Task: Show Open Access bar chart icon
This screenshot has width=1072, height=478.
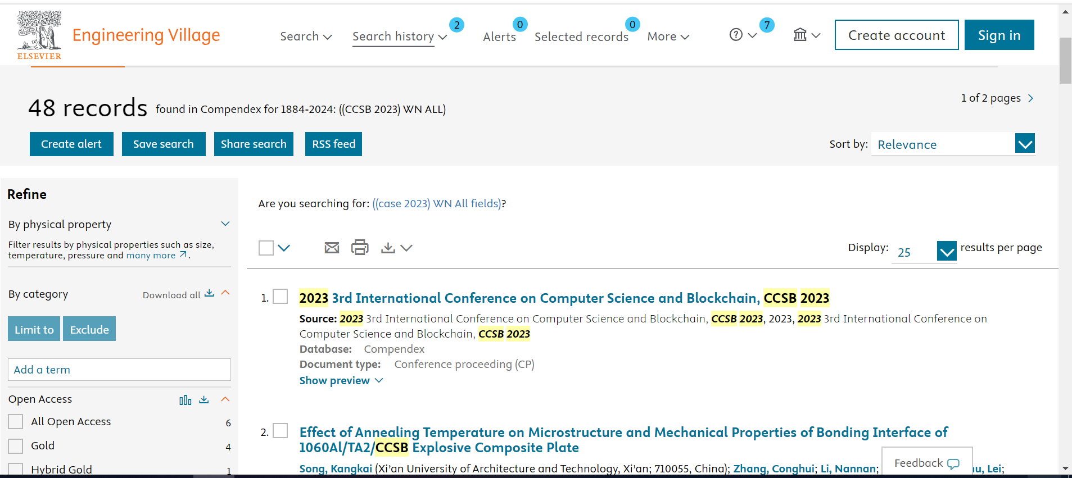Action: click(x=186, y=400)
